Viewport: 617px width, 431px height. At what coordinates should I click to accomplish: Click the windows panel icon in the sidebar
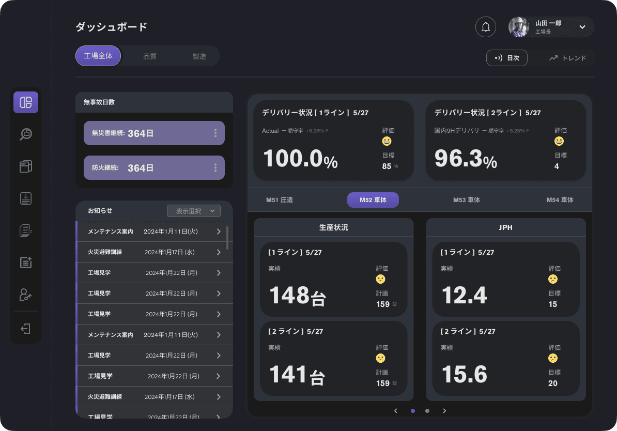(26, 166)
